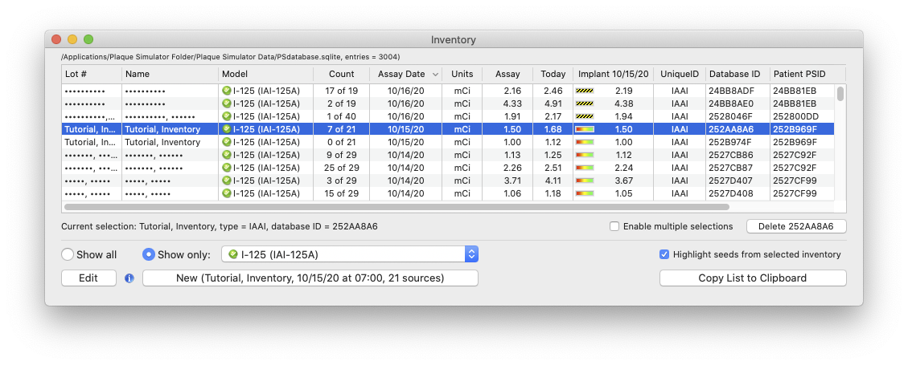Viewport: 908px width, 365px height.
Task: Click the seed icon in the Show only dropdown
Action: (x=233, y=254)
